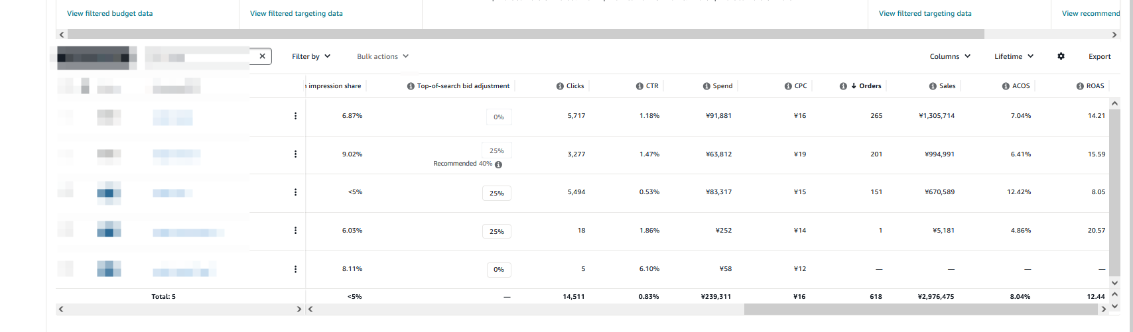This screenshot has width=1133, height=332.
Task: Sort table by Orders column header
Action: (x=870, y=86)
